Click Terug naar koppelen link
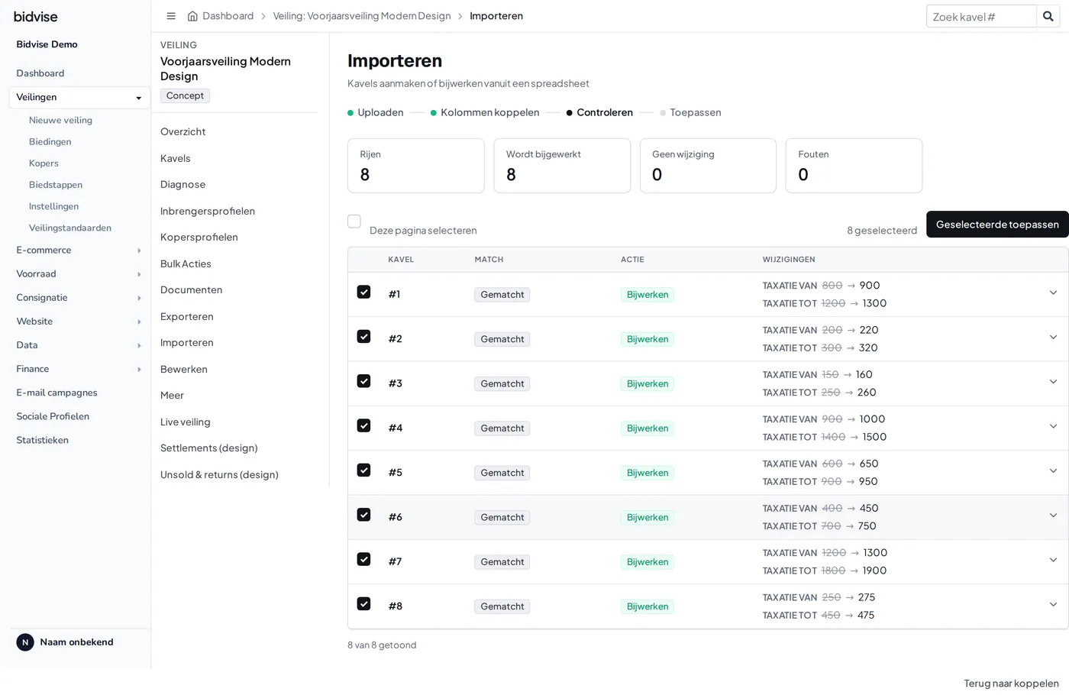1069x695 pixels. (x=1011, y=684)
